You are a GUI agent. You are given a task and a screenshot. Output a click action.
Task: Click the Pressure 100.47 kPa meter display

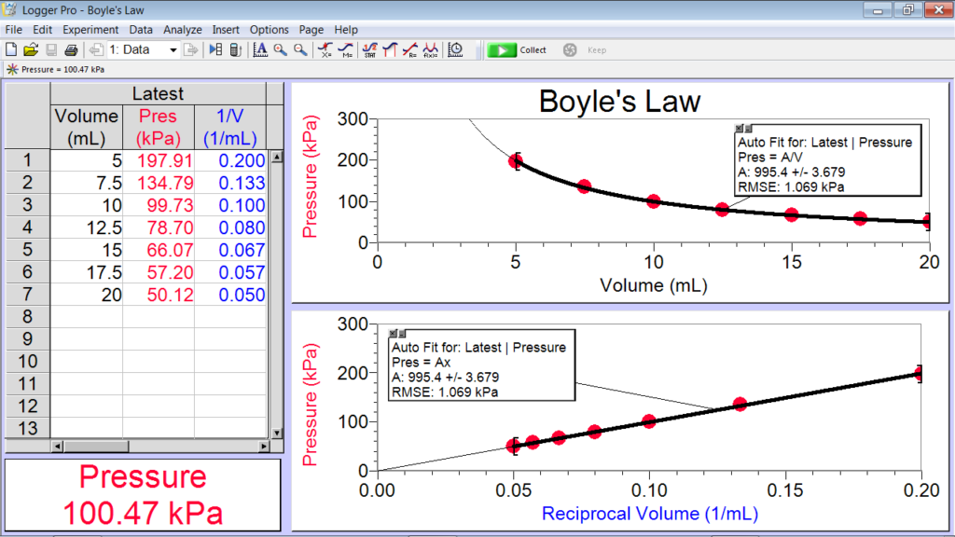click(x=143, y=494)
